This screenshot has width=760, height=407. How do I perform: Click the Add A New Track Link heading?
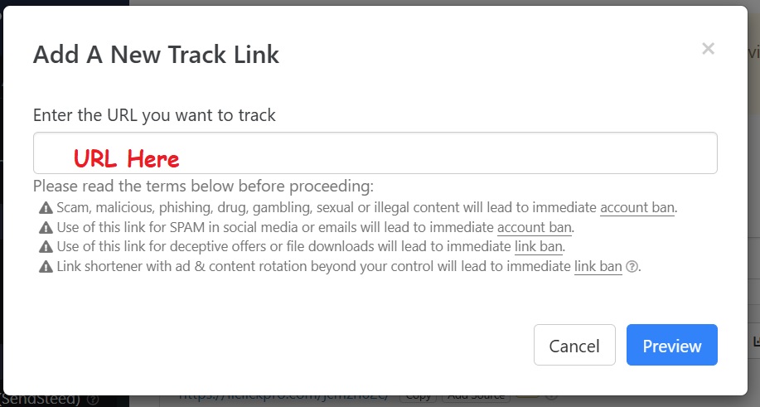tap(156, 54)
